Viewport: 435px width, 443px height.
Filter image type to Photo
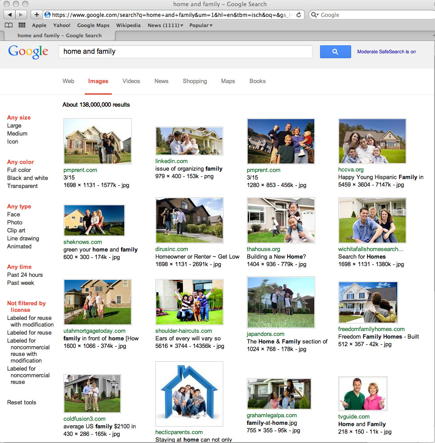click(x=15, y=222)
